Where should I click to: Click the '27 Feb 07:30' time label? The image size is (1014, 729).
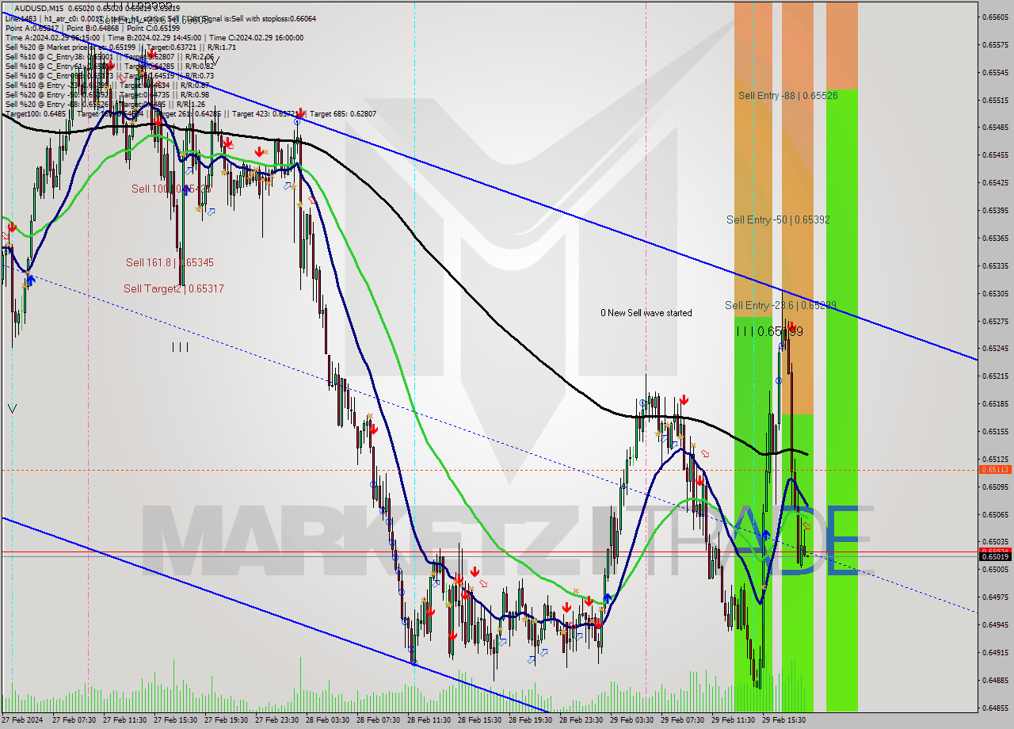point(74,720)
